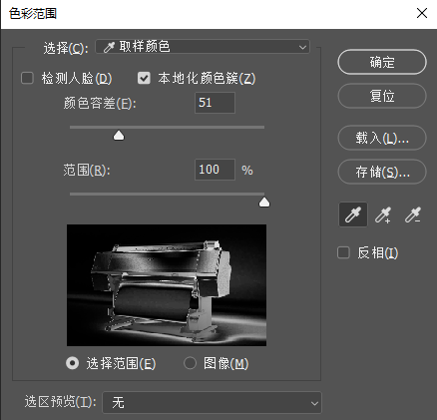Click eyedropper icon in 选择 dropdown

click(109, 48)
